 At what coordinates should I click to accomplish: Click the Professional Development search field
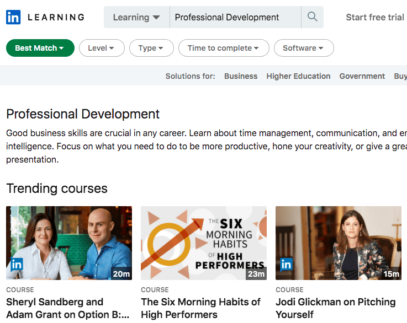(x=235, y=17)
